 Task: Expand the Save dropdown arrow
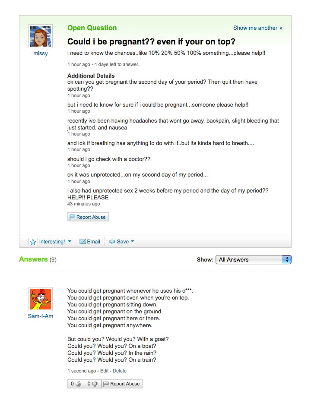coord(132,242)
